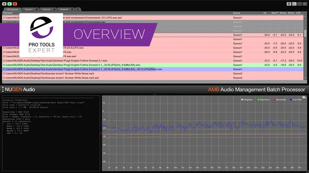Switch to the All Queues tab

(x=13, y=9)
